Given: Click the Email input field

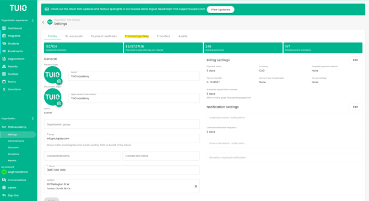Looking at the screenshot, I should (122, 138).
